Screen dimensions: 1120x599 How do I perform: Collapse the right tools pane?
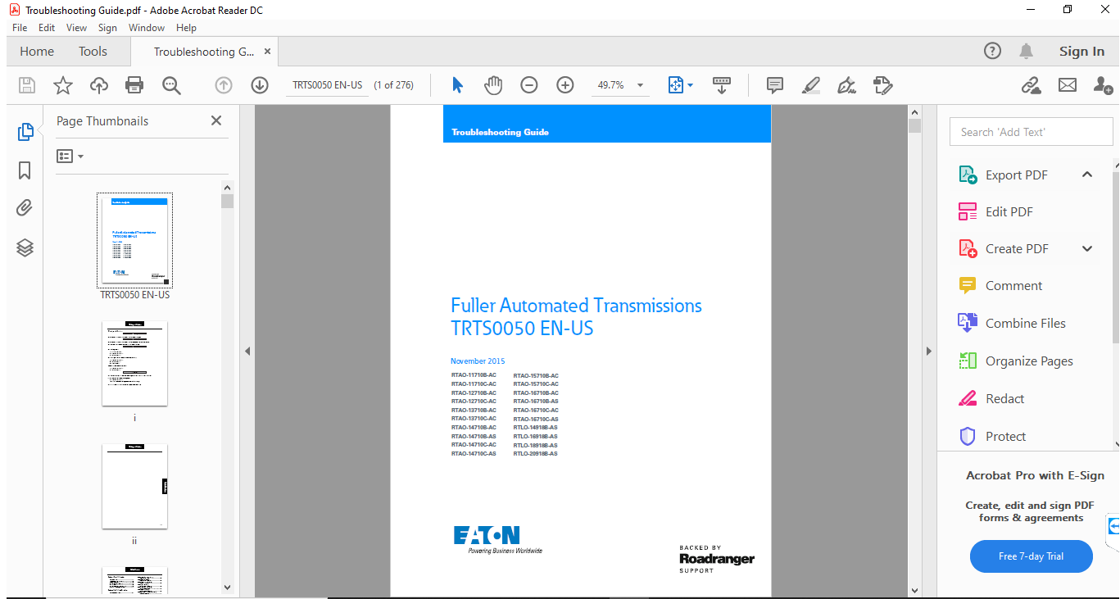928,351
